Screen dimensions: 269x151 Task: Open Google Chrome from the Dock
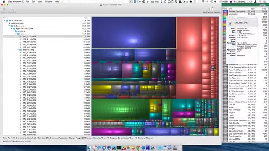tap(138, 148)
